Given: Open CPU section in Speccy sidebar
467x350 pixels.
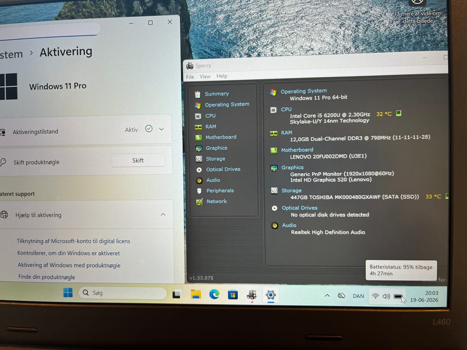Looking at the screenshot, I should point(210,116).
